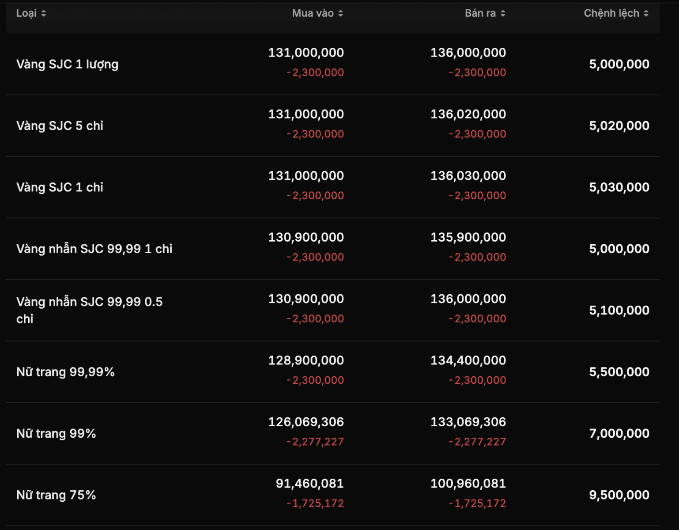Click the buy price 91,460,081
The image size is (679, 530).
click(310, 484)
